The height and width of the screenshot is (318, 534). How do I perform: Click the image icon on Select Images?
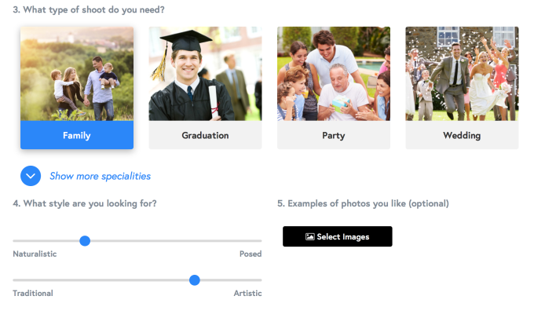tap(310, 236)
